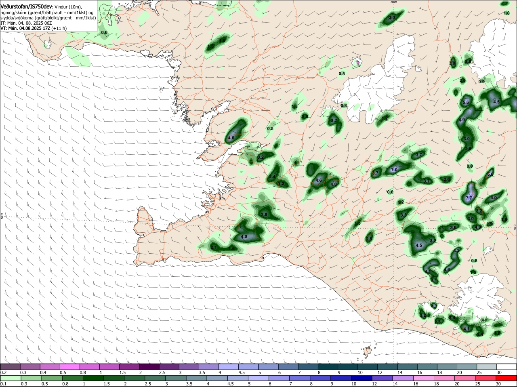
Task: Click the 7.0 precipitation value on the map
Action: point(394,170)
